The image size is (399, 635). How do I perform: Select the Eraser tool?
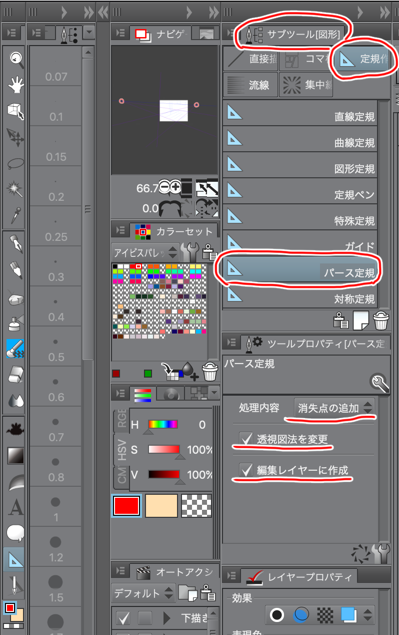click(15, 375)
